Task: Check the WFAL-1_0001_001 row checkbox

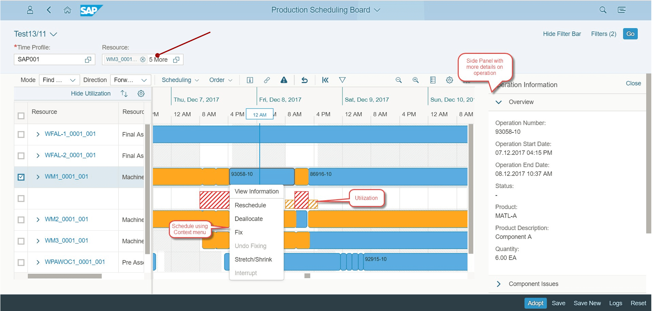Action: pyautogui.click(x=21, y=134)
